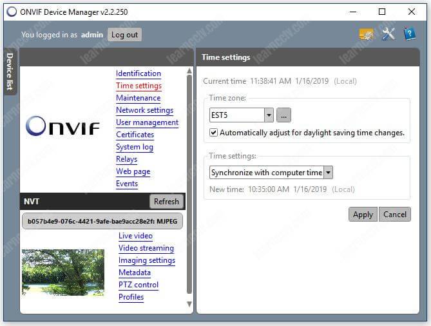
Task: Click the large ONVIF logo
Action: point(62,126)
